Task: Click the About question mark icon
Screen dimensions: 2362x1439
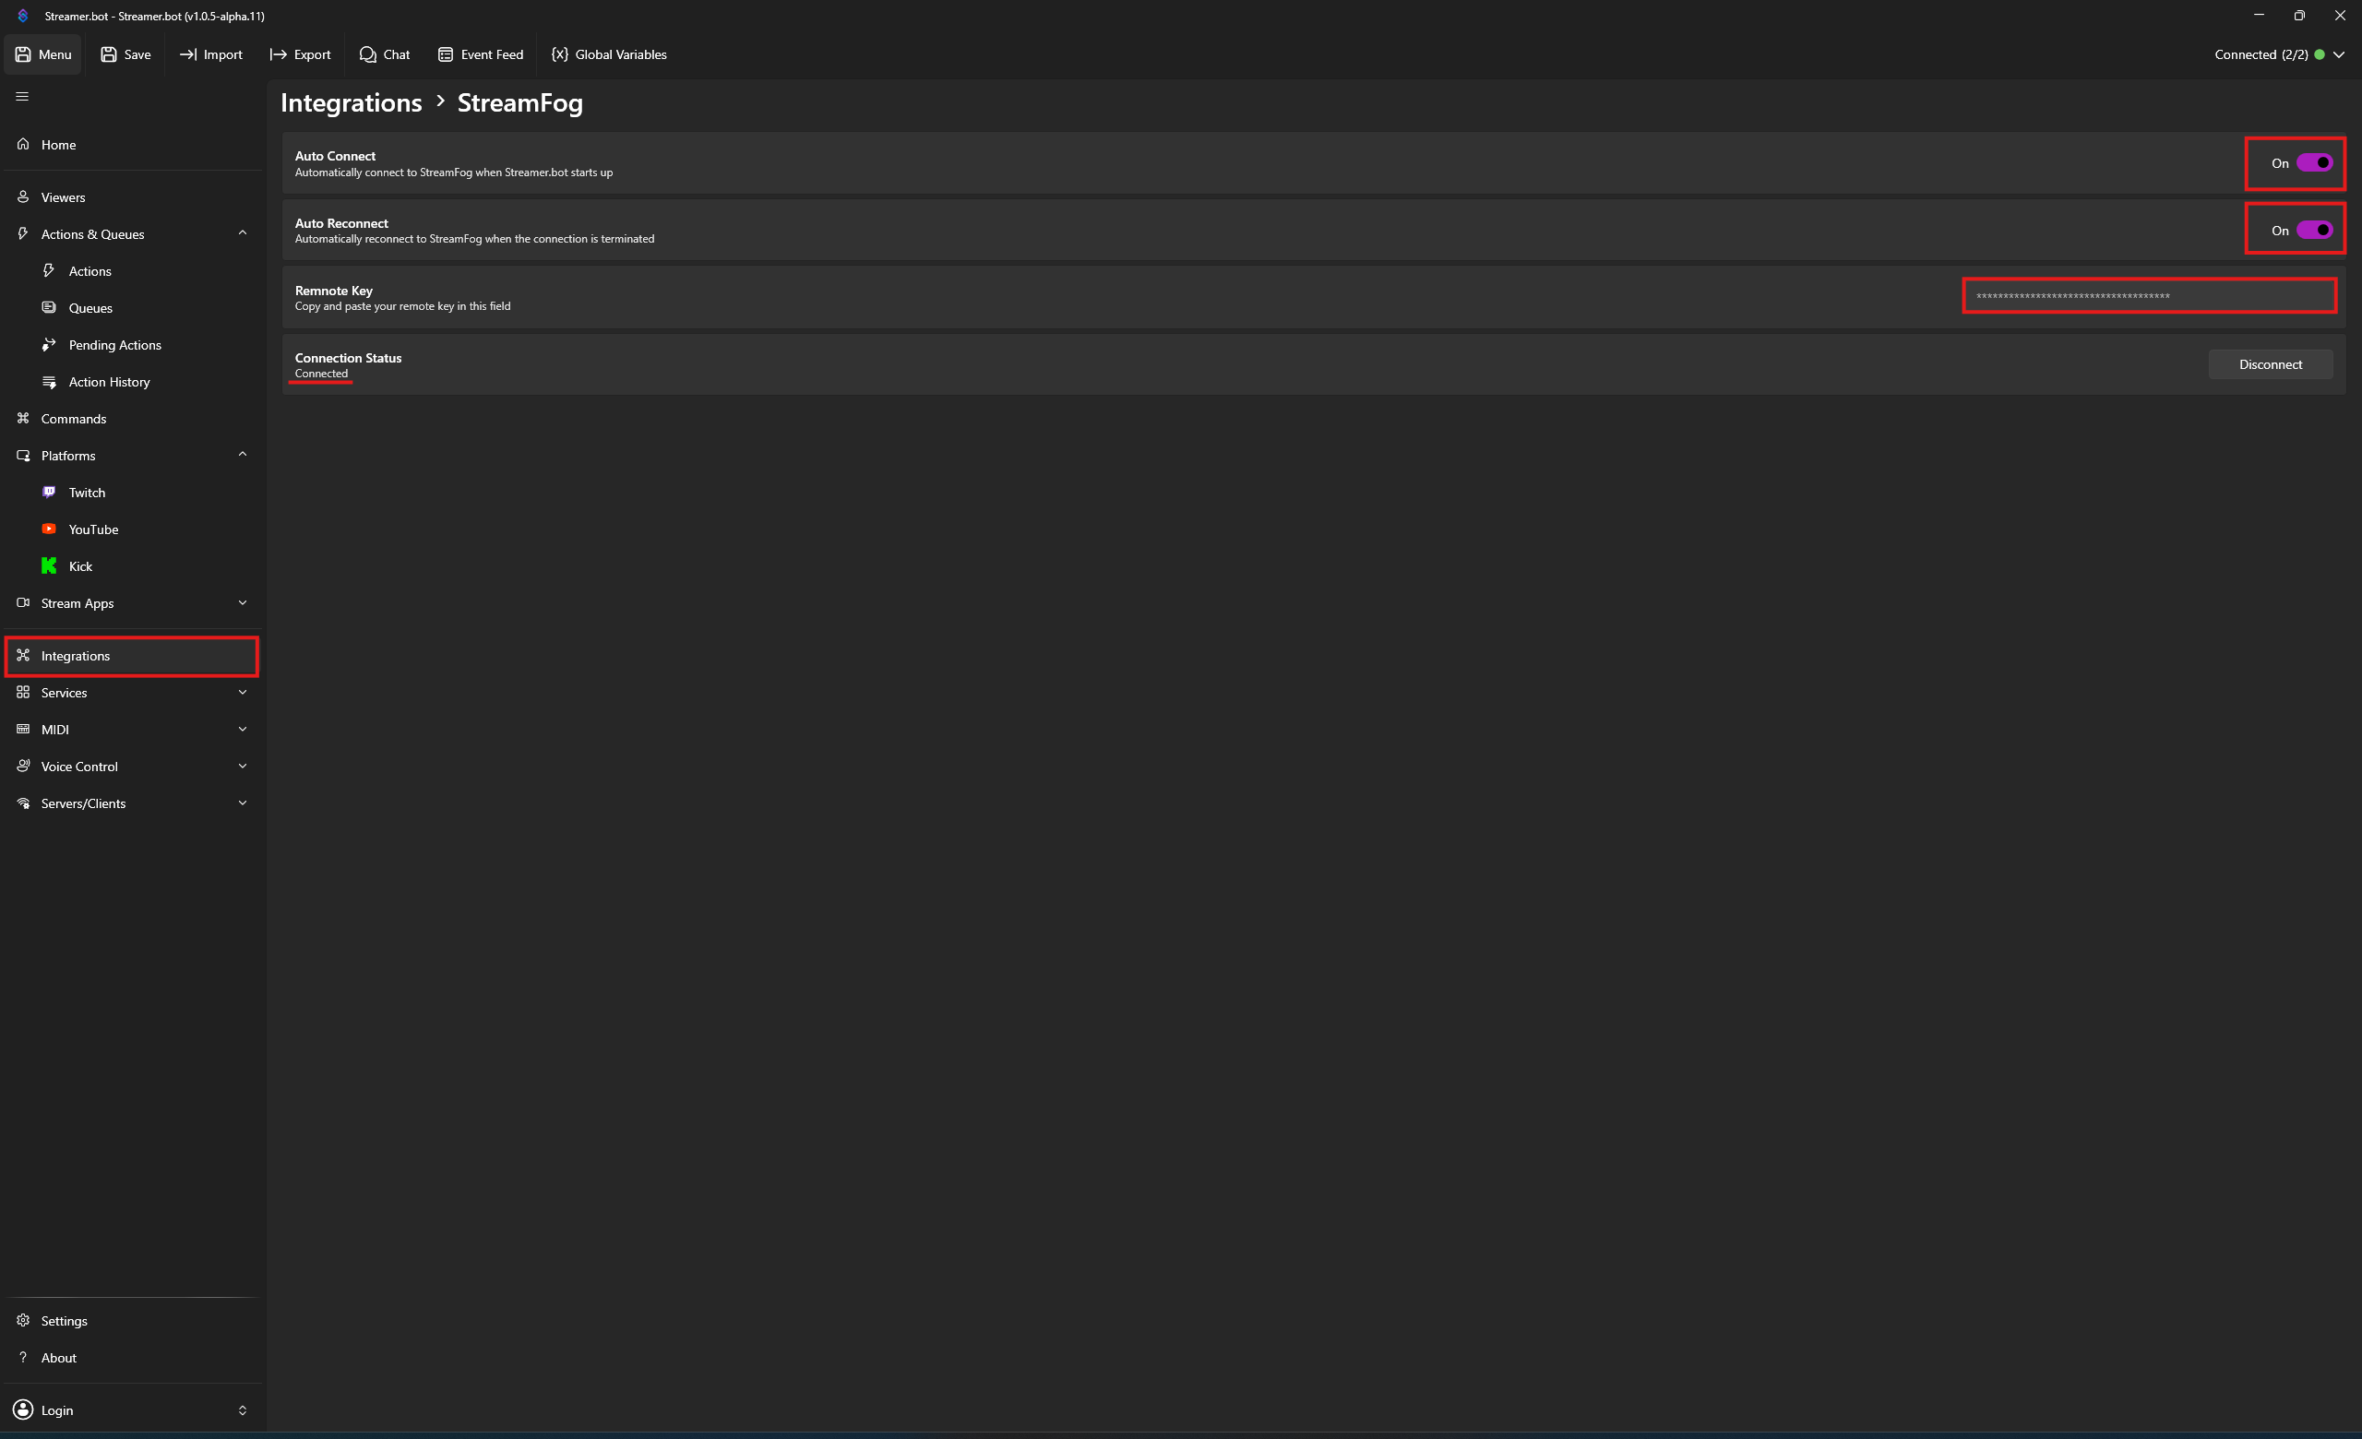Action: tap(23, 1357)
